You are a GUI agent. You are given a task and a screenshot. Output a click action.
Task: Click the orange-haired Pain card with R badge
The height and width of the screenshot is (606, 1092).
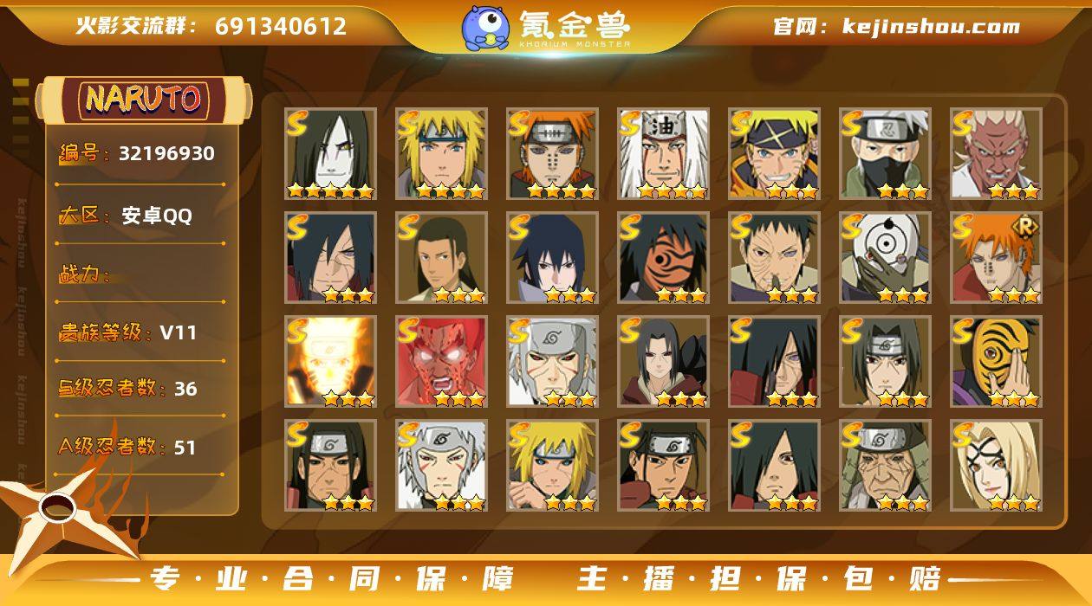pos(996,258)
